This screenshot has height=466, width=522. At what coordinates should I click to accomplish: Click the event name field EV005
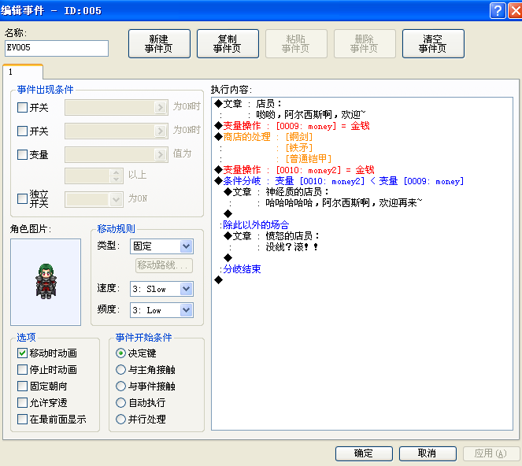pos(57,48)
